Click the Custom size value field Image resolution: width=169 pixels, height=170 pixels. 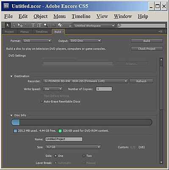pyautogui.click(x=133, y=147)
